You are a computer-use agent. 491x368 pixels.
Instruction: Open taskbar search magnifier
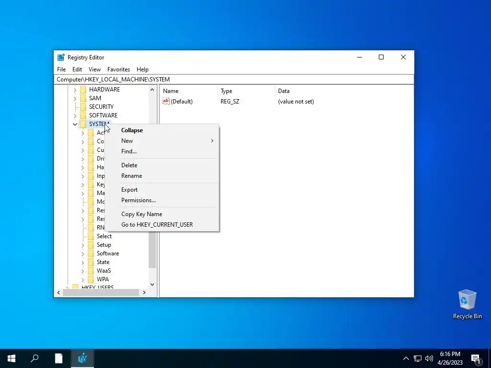coord(35,358)
